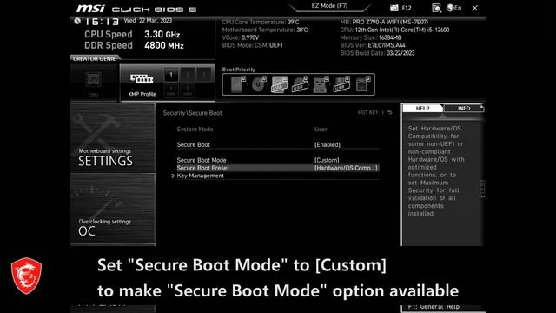
Task: Select the USB key boot icon
Action: click(x=321, y=84)
